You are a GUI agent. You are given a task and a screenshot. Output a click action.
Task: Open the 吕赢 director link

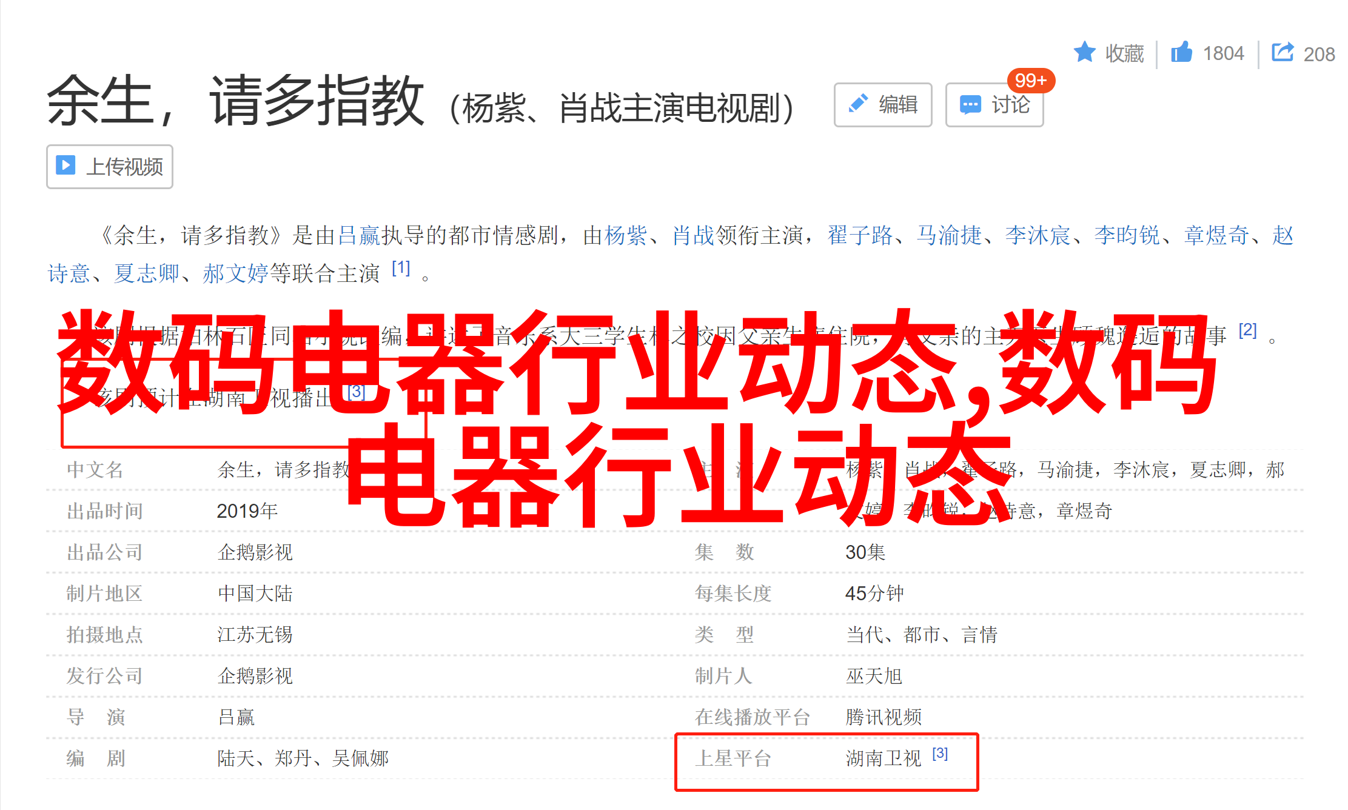[x=358, y=235]
